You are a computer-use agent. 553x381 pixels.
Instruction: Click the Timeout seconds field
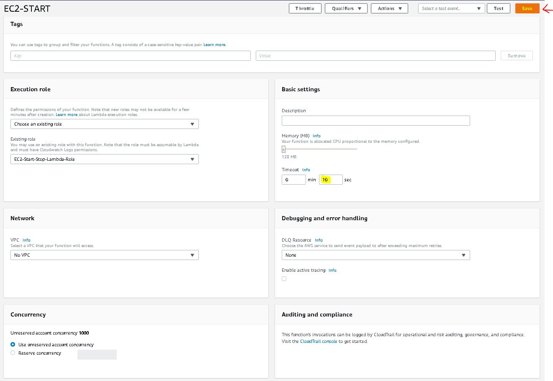(331, 180)
